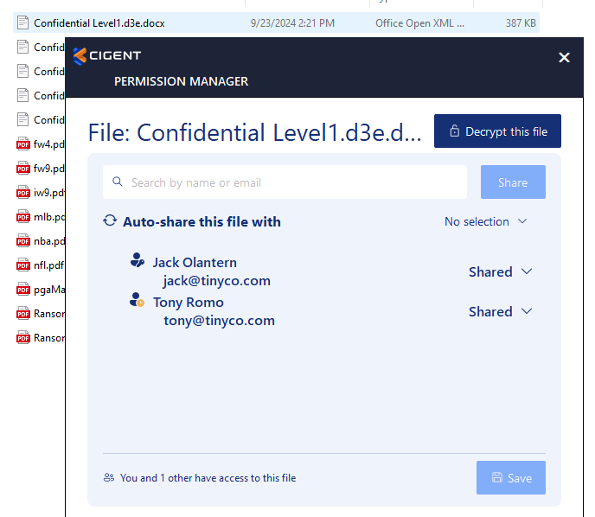
Task: Click PERMISSION MANAGER title text
Action: tap(181, 81)
